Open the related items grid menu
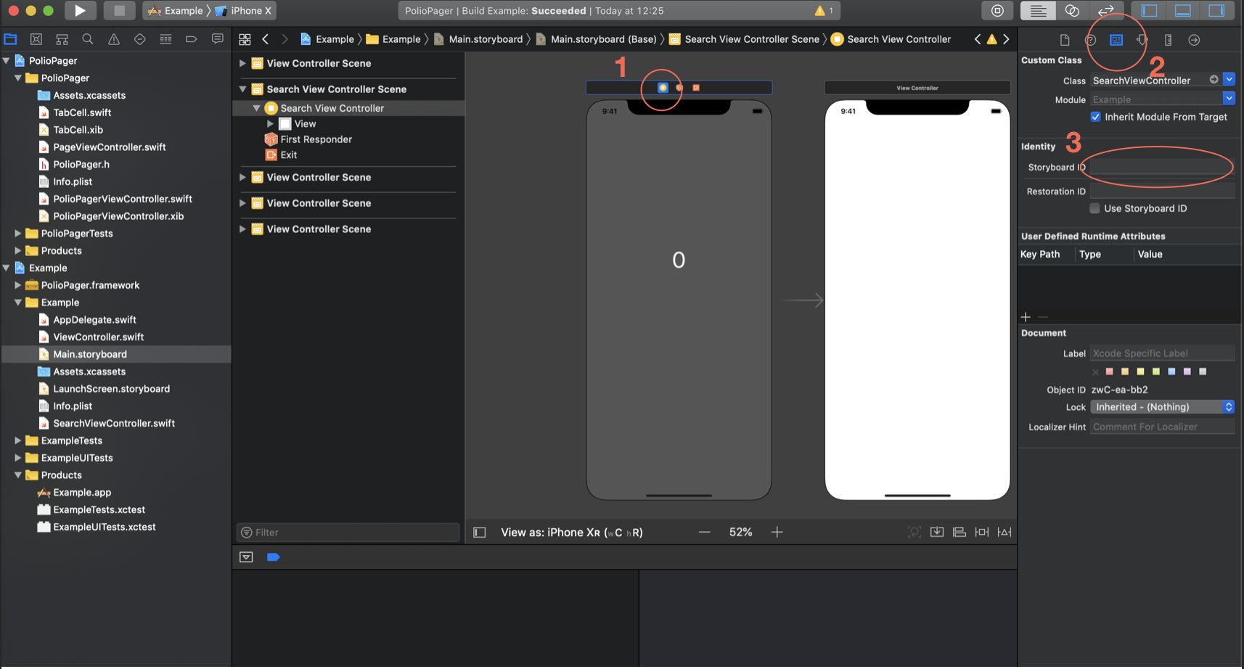This screenshot has height=669, width=1244. pos(245,39)
